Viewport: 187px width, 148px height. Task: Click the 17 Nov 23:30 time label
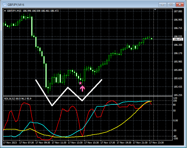click(157, 143)
